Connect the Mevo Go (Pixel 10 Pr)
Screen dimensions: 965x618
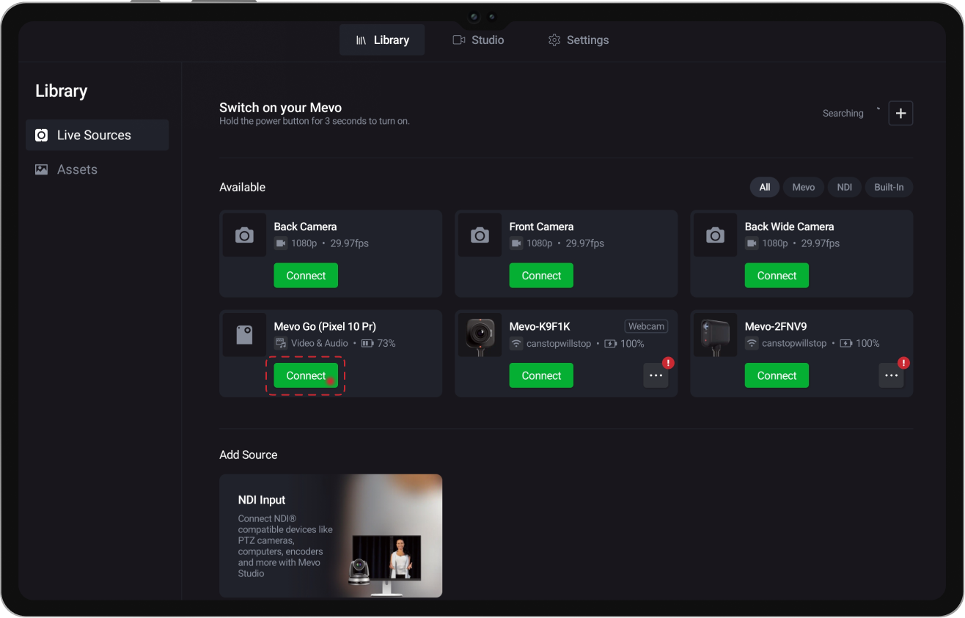[x=306, y=375]
